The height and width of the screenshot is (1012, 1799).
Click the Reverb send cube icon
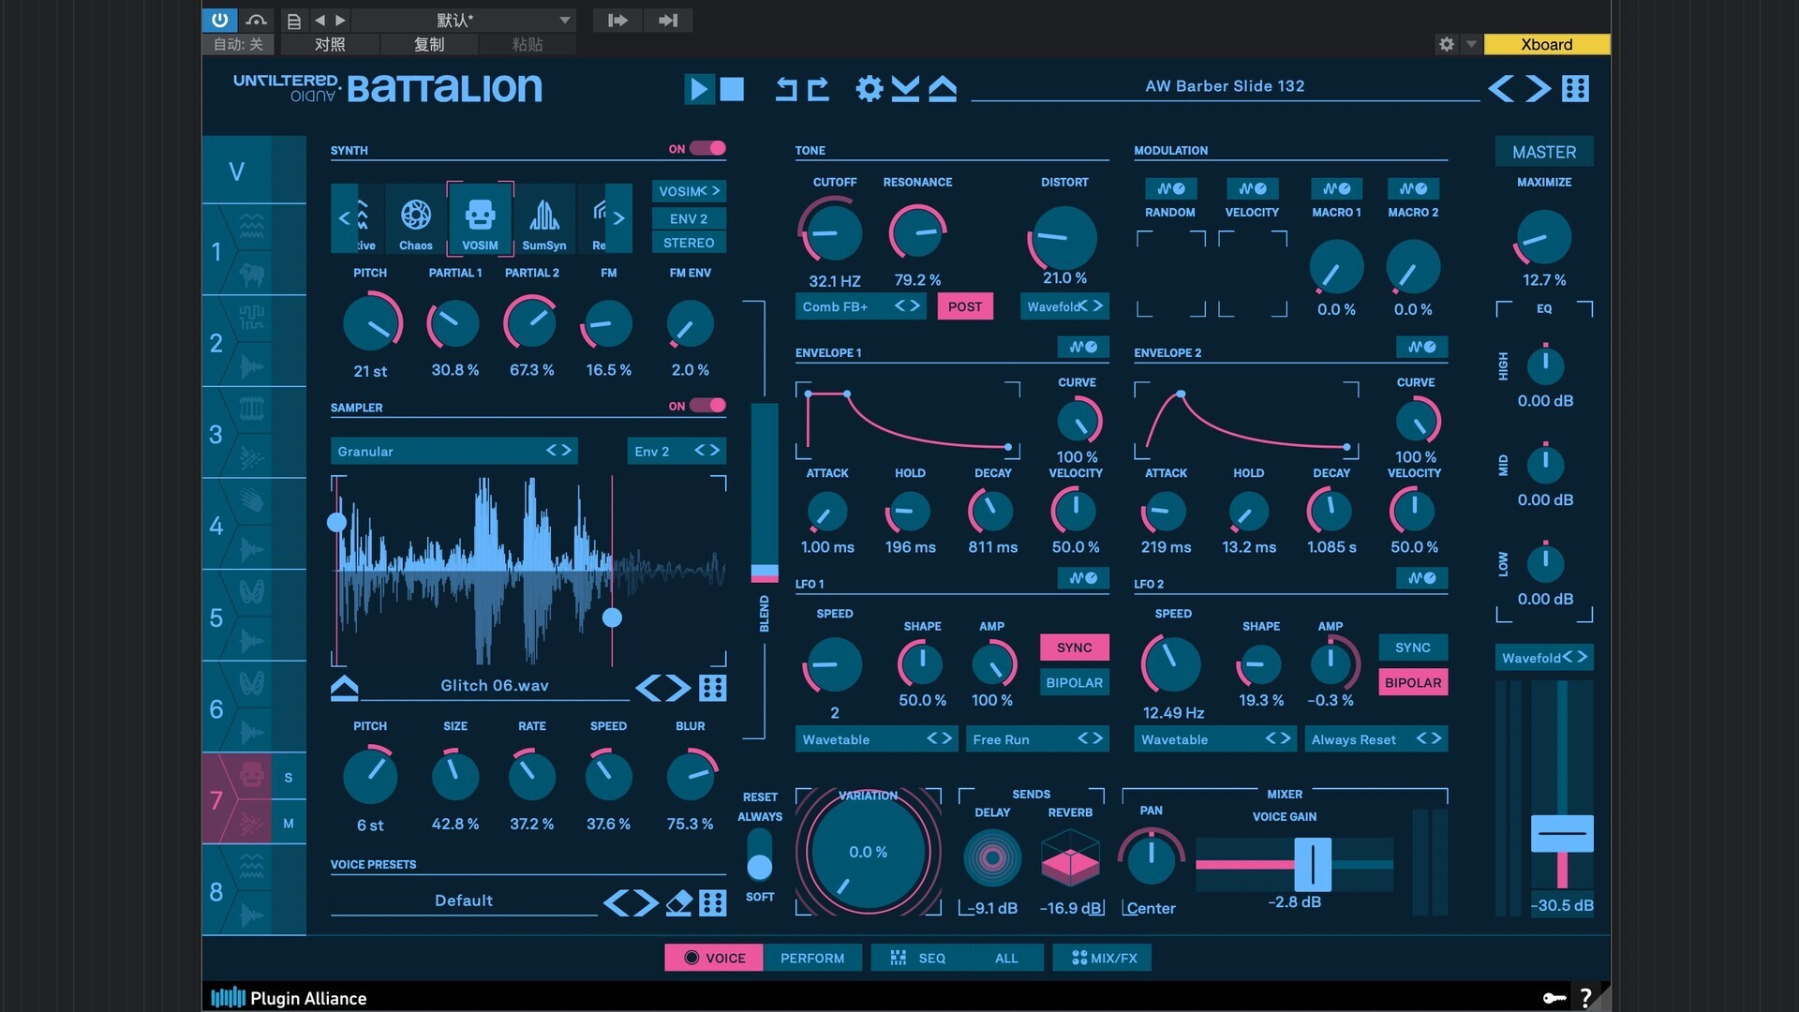(1070, 857)
